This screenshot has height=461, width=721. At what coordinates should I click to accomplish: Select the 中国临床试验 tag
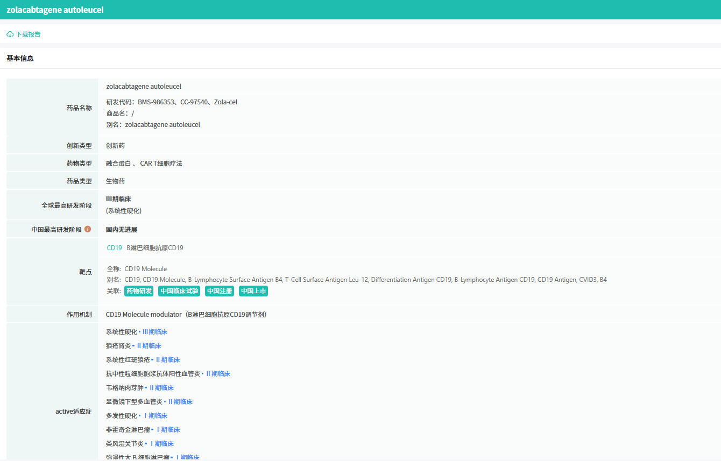179,291
